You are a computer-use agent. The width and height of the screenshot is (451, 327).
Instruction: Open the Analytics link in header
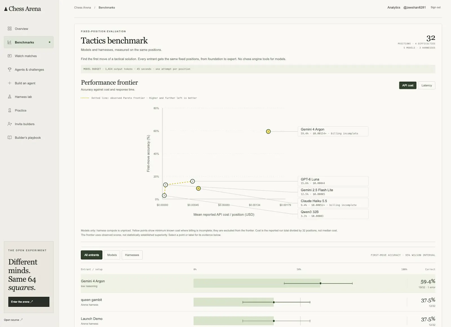[x=394, y=7]
